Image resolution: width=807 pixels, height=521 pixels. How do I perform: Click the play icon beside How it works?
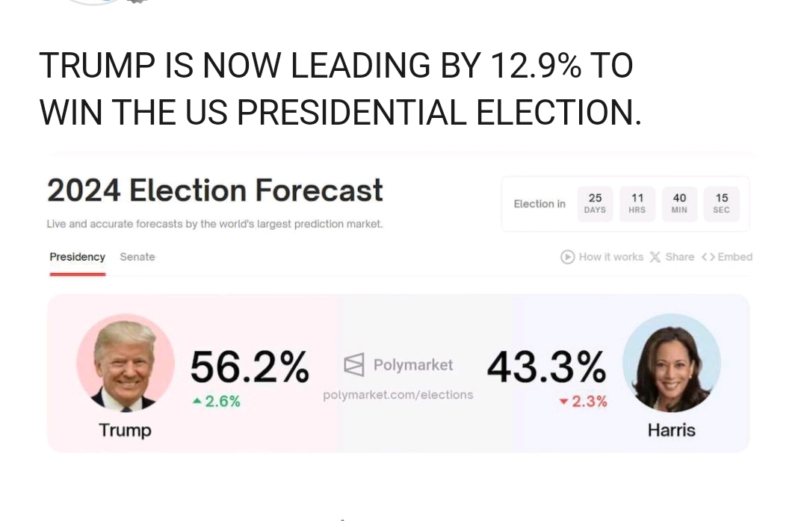coord(568,257)
